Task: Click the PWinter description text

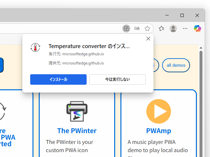Action: click(70, 148)
